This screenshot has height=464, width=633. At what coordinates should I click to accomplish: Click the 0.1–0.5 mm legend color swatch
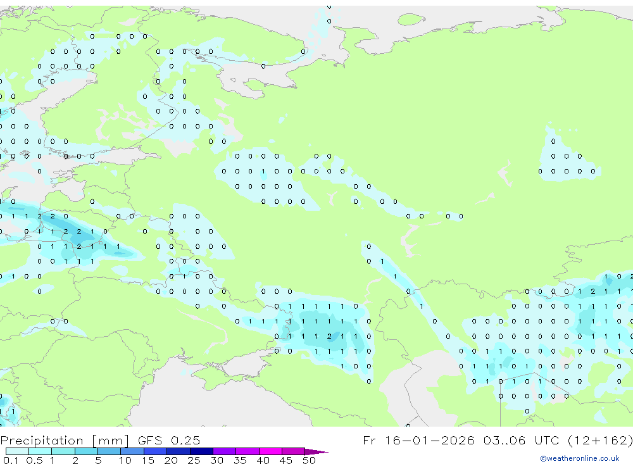click(x=17, y=451)
